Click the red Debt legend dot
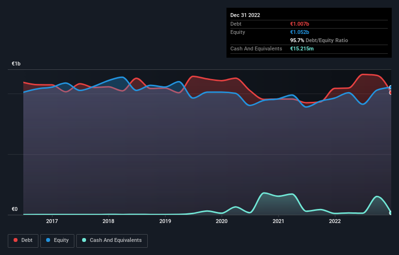This screenshot has width=399, height=255. coord(16,240)
